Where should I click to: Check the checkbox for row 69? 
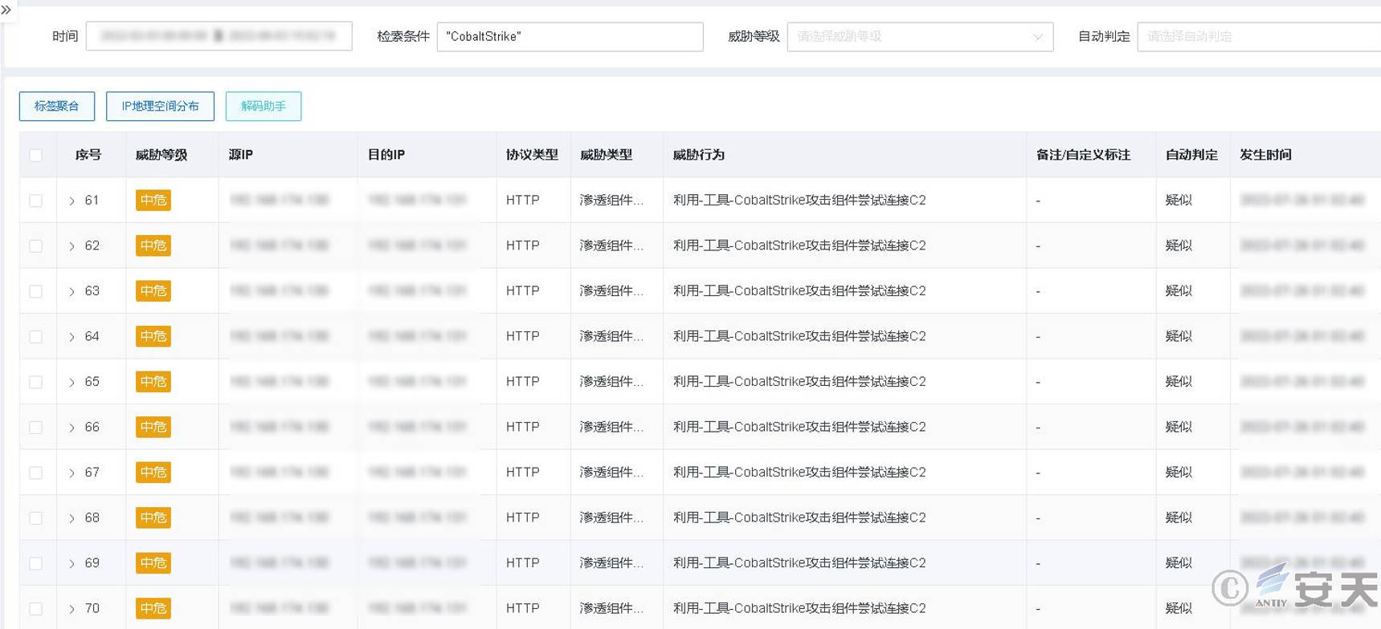(36, 563)
